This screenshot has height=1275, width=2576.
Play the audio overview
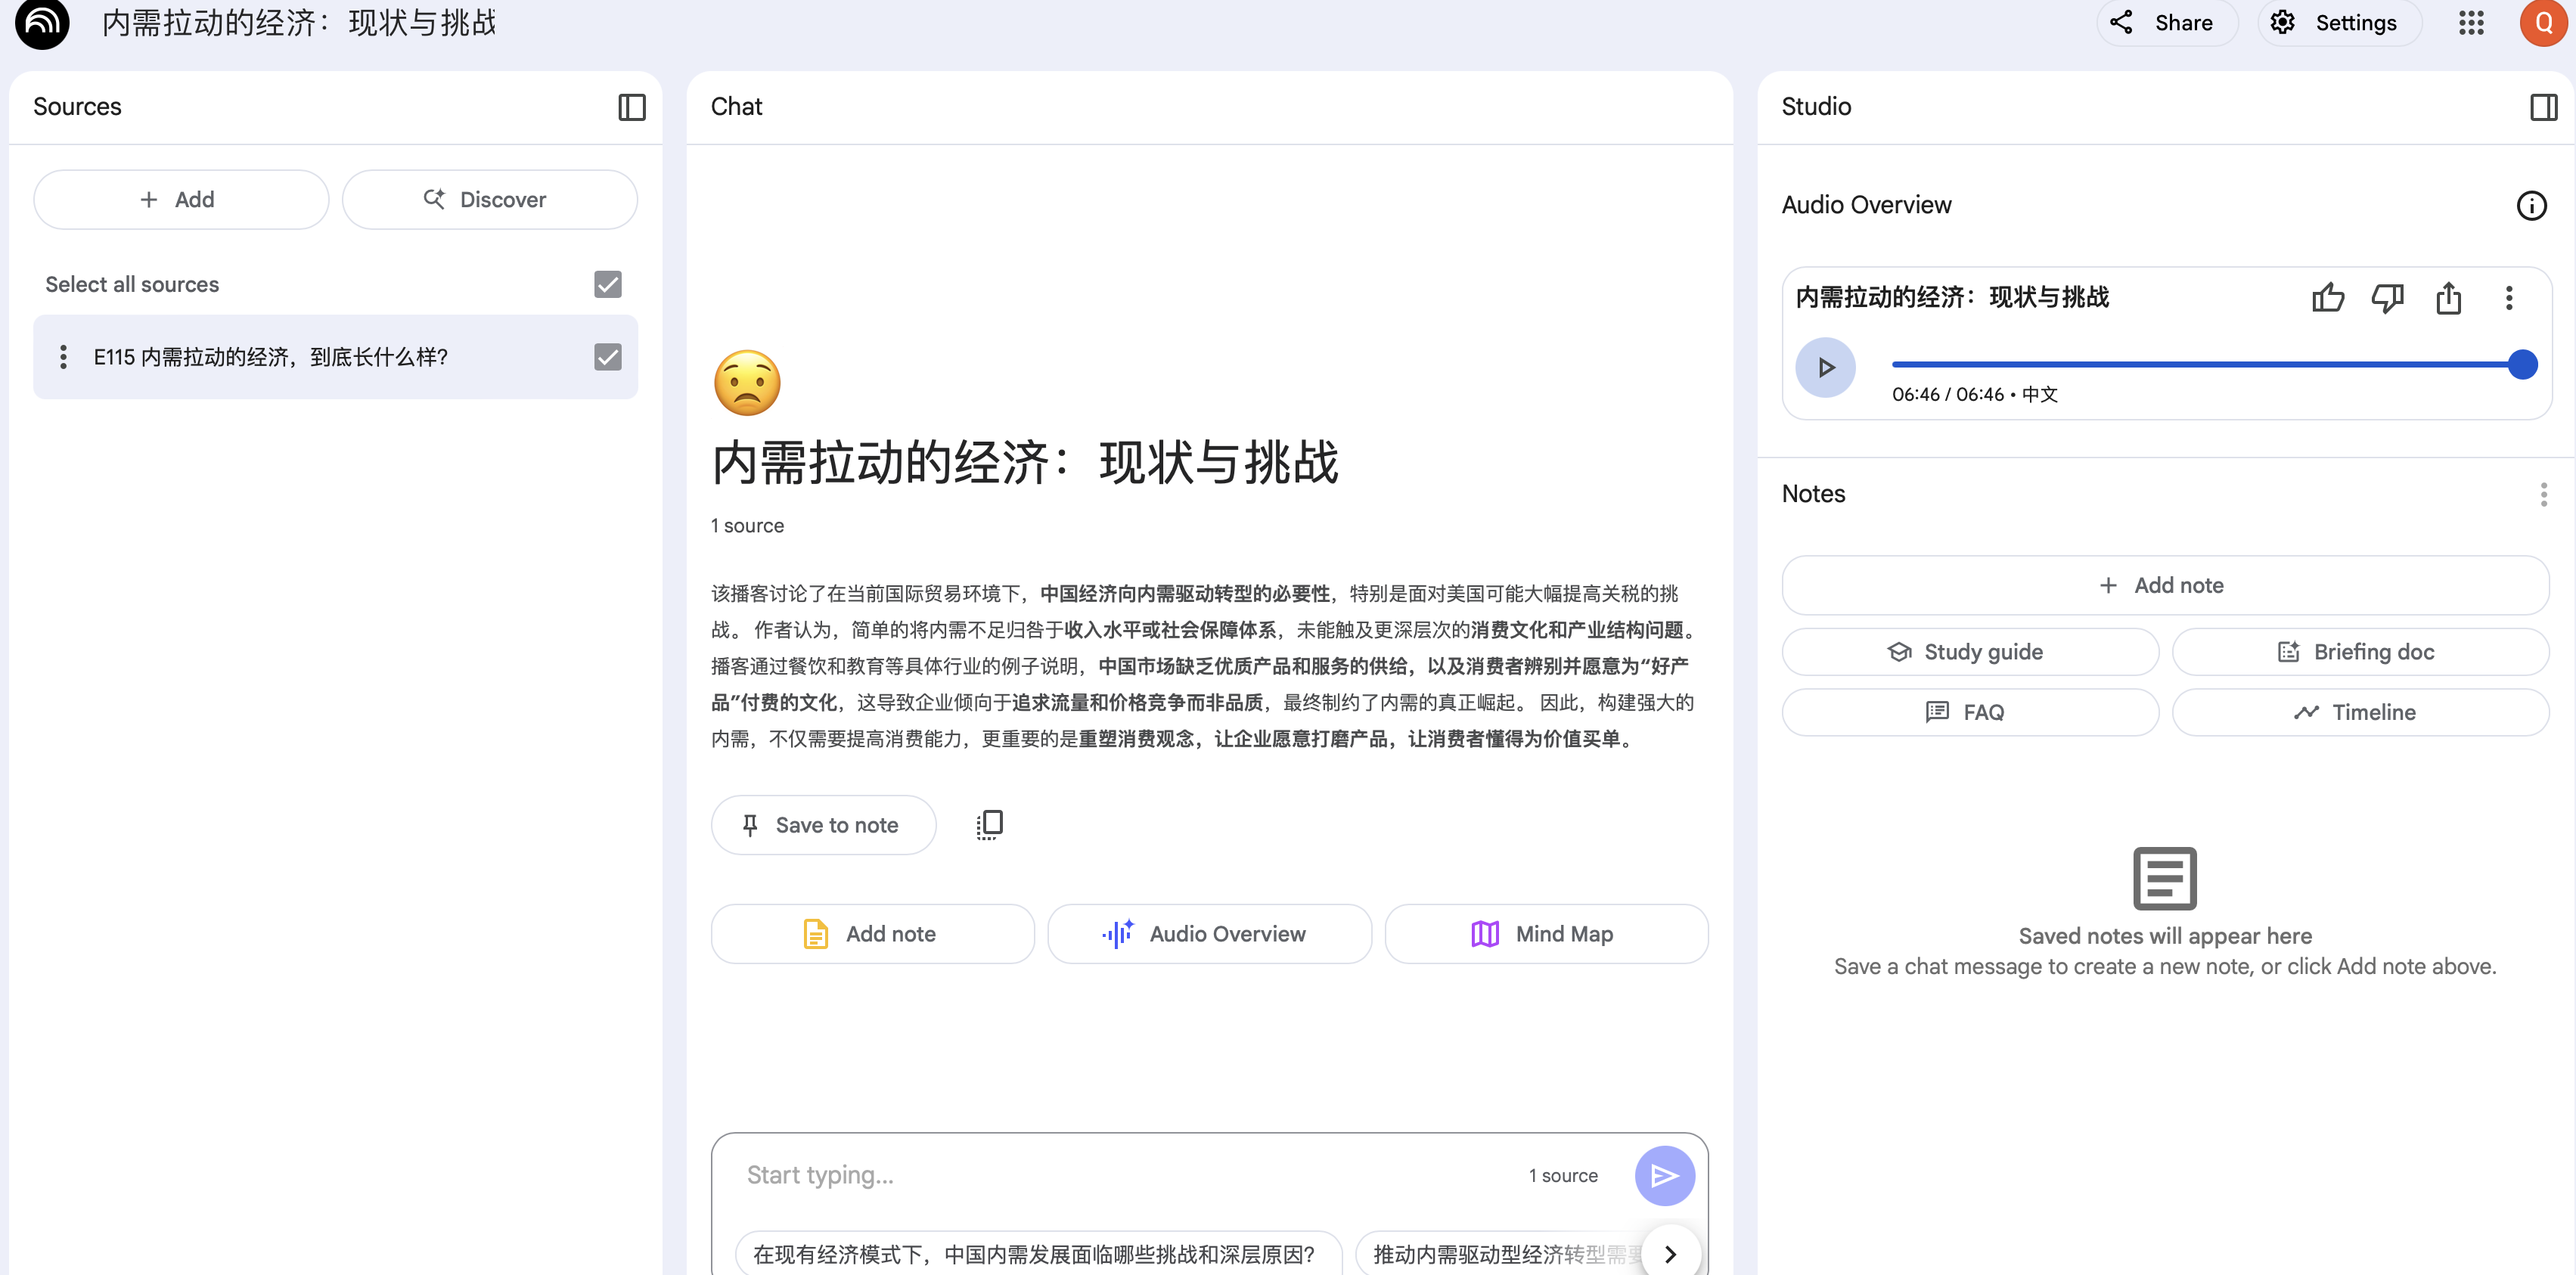1825,367
